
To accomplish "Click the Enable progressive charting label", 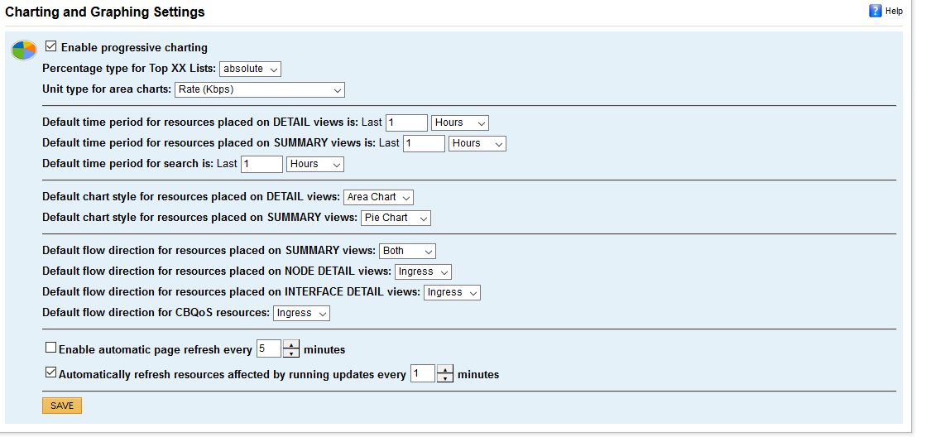I will click(135, 47).
